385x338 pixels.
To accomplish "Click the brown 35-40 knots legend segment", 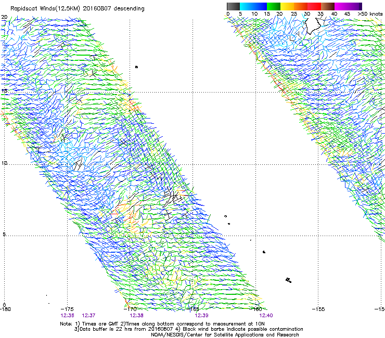I will click(x=328, y=6).
